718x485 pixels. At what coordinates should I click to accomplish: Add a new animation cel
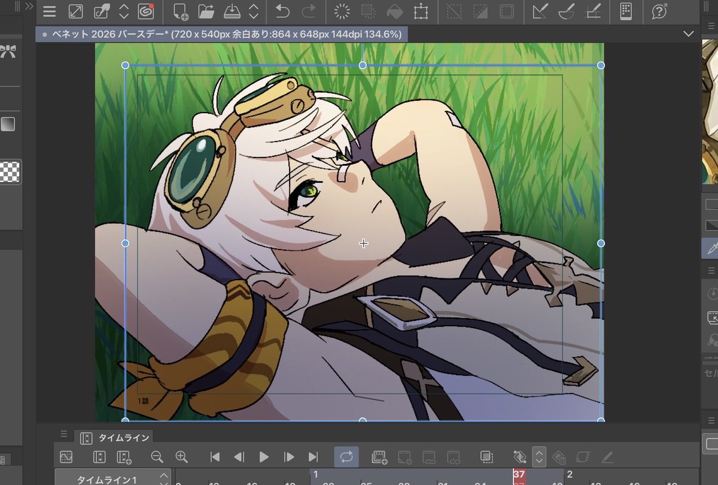click(x=379, y=457)
